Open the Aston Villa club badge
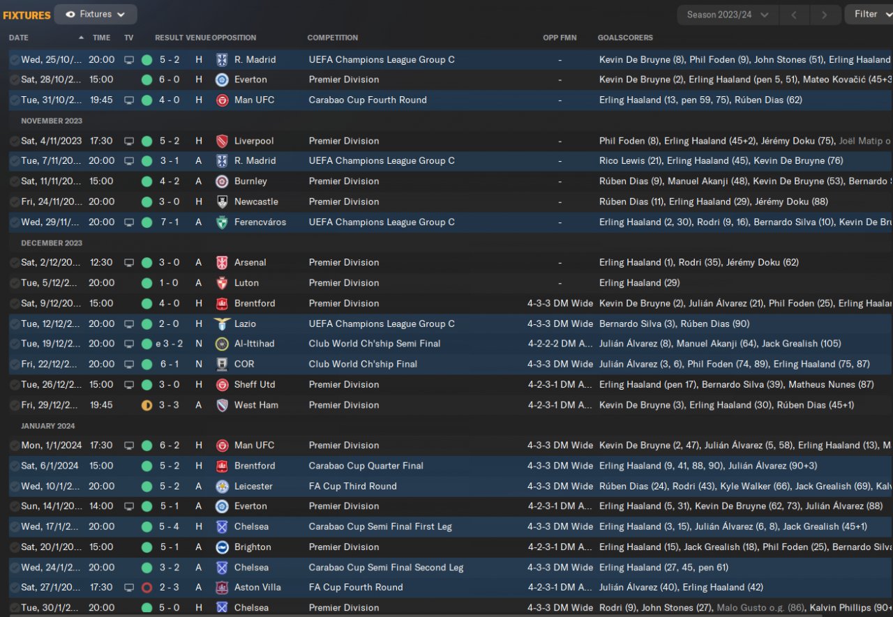Image resolution: width=893 pixels, height=617 pixels. pyautogui.click(x=222, y=588)
